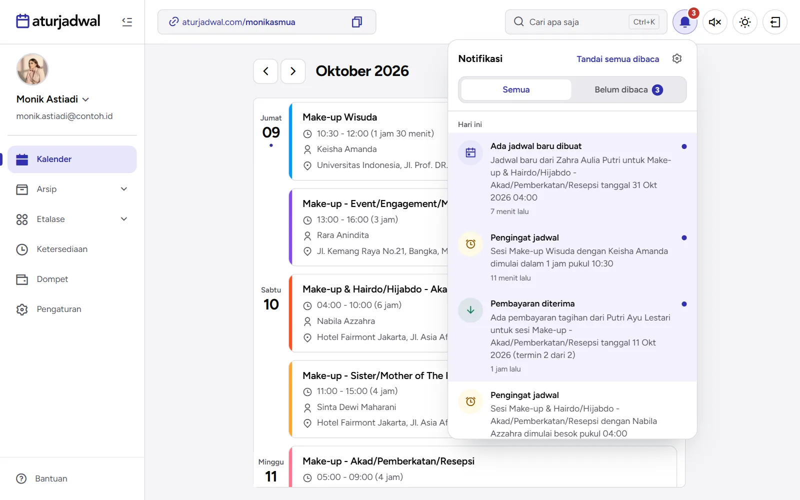The width and height of the screenshot is (800, 500).
Task: Click the logout icon
Action: [x=775, y=22]
